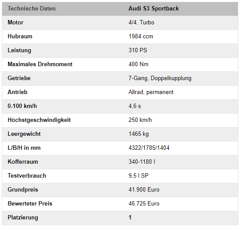The image size is (241, 229).
Task: Click the Hubraum label
Action: tap(20, 37)
